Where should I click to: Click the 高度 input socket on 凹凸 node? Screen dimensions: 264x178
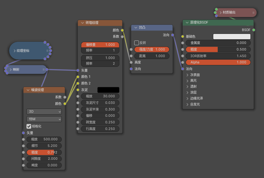[131, 62]
